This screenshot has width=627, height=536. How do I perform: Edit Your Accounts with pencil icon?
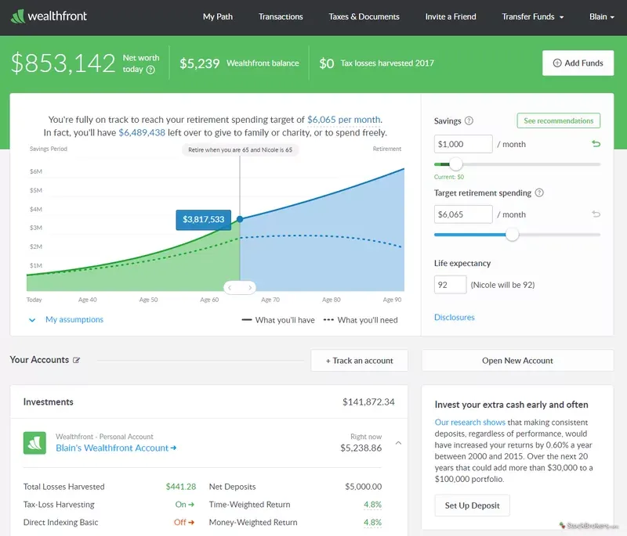click(x=76, y=360)
